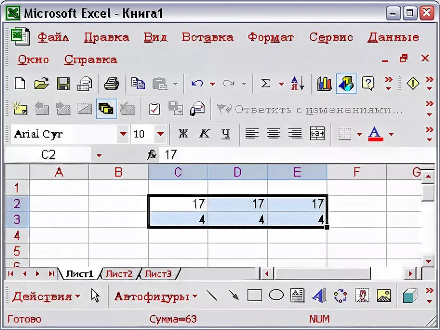The image size is (440, 330).
Task: Click the select objects pointer tool
Action: coord(95,295)
